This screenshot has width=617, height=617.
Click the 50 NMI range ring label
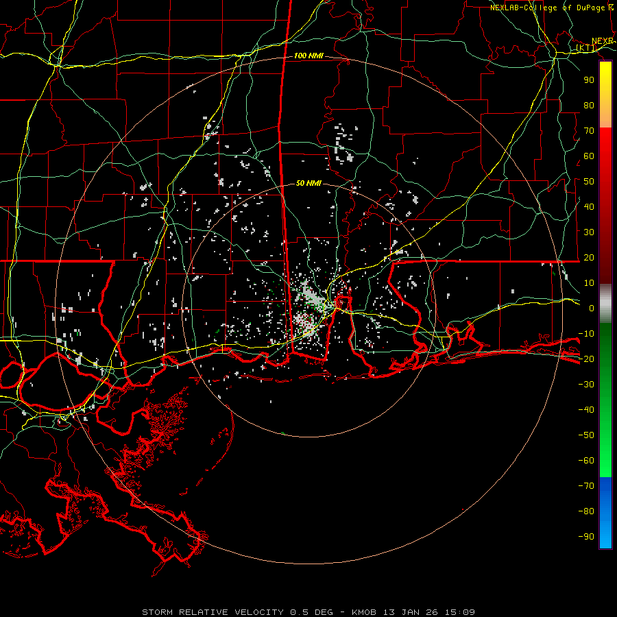pyautogui.click(x=308, y=183)
